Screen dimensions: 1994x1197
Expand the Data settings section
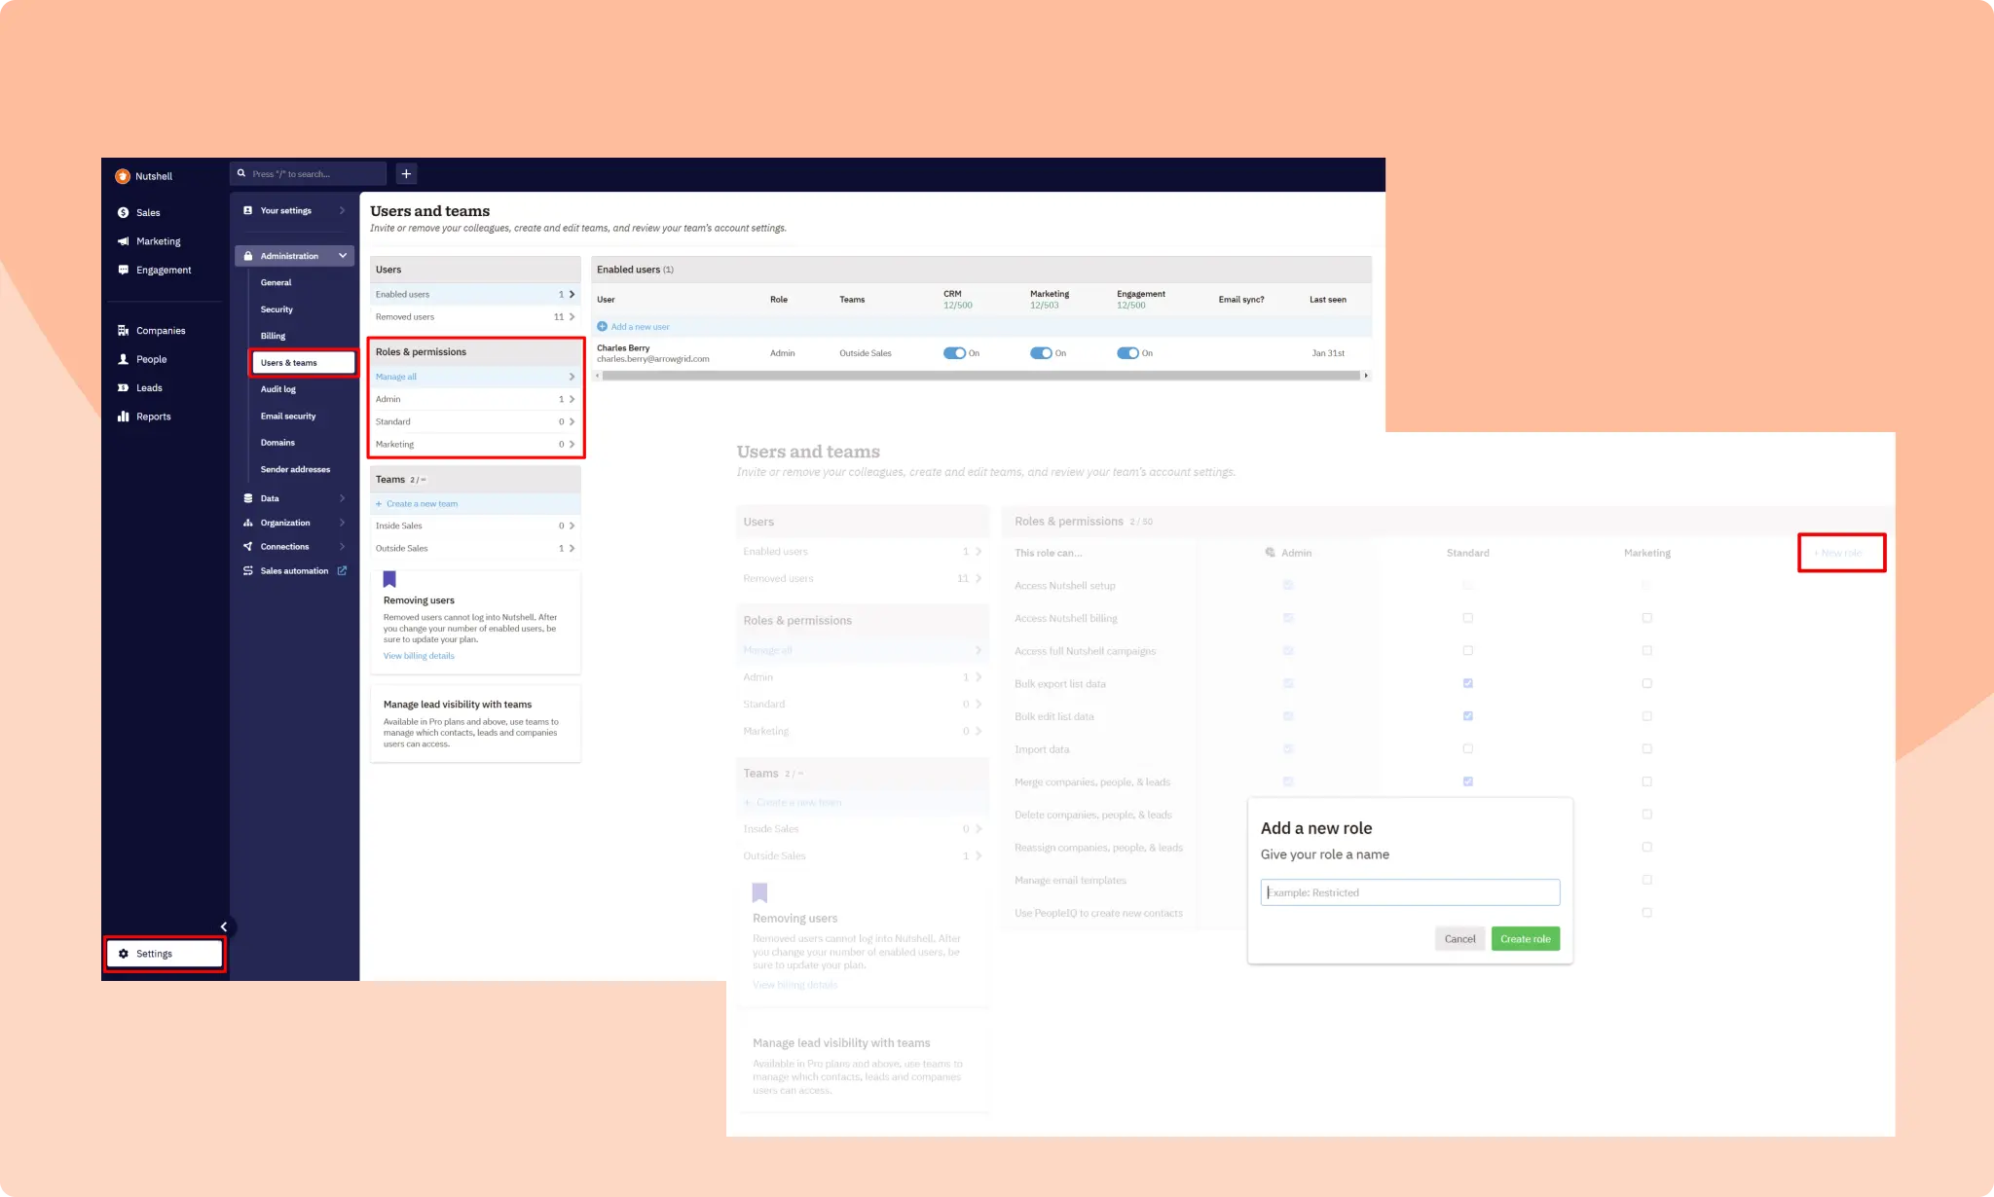342,498
